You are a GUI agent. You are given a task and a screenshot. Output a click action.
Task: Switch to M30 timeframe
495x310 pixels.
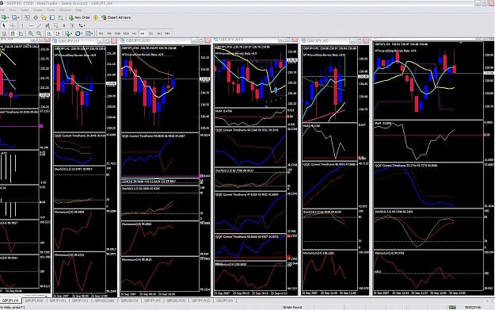(x=126, y=33)
